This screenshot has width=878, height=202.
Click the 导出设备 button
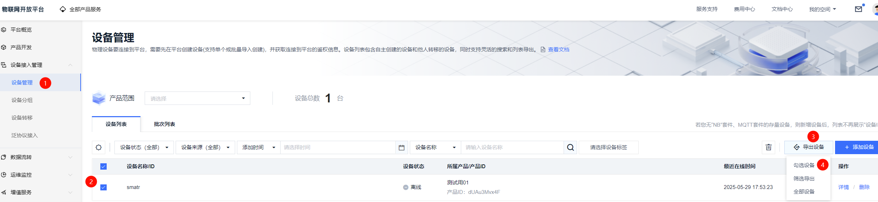pos(809,147)
